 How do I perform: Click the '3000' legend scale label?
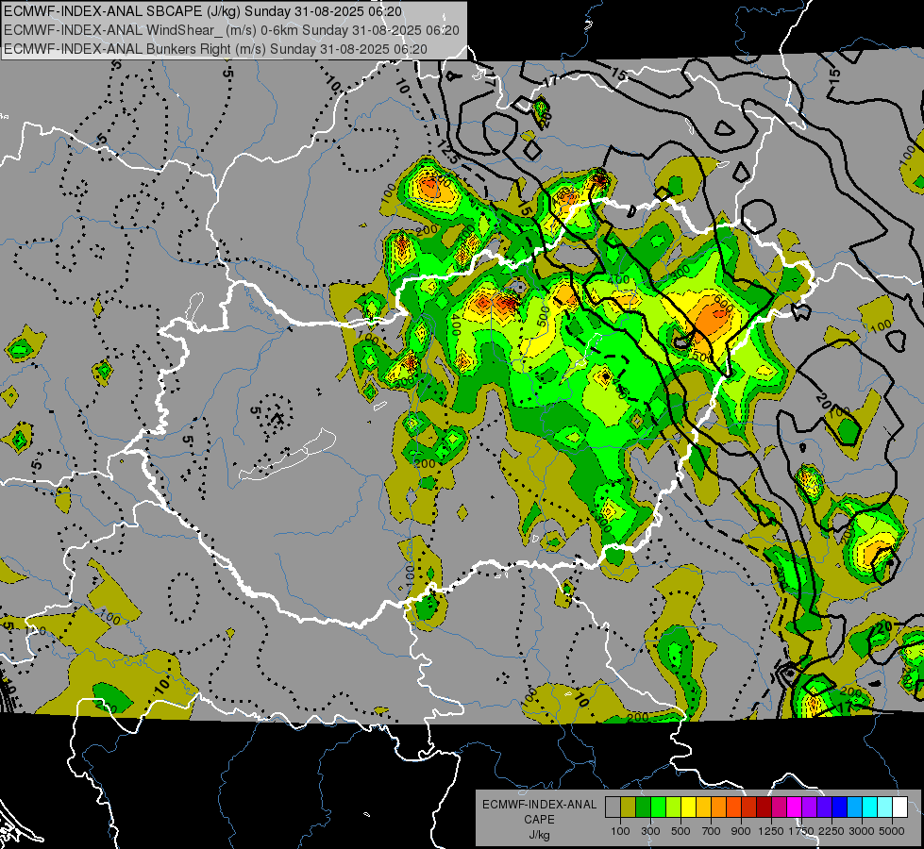click(862, 831)
